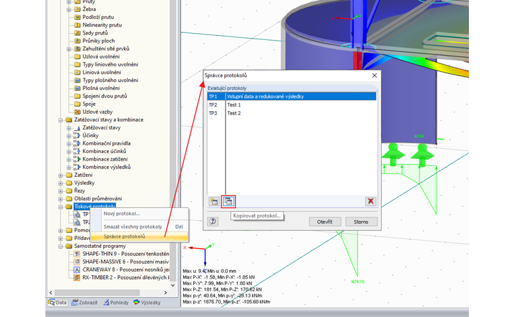Select Průniky ploch tree item

98,41
